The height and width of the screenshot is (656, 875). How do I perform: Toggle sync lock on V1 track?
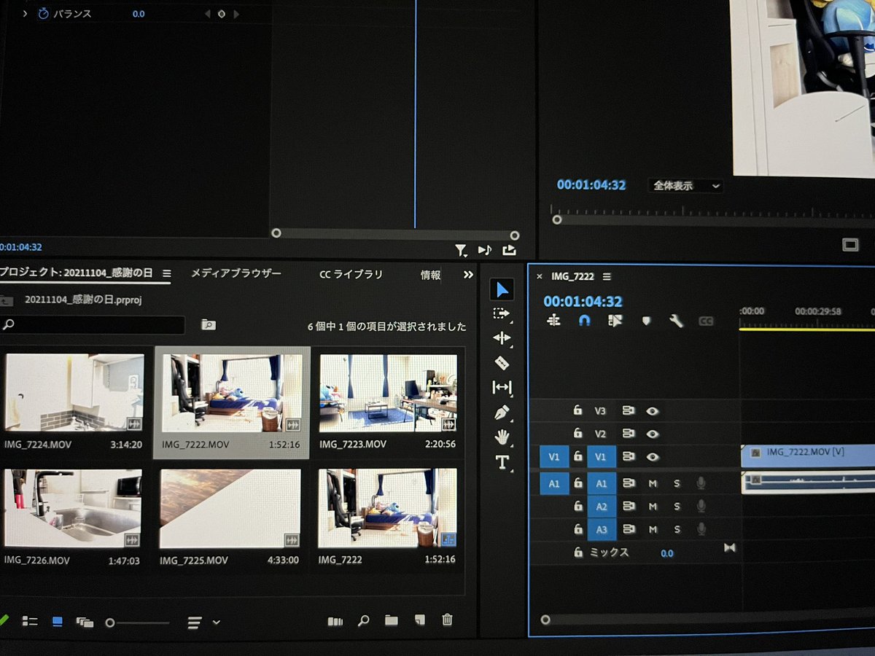[x=628, y=457]
